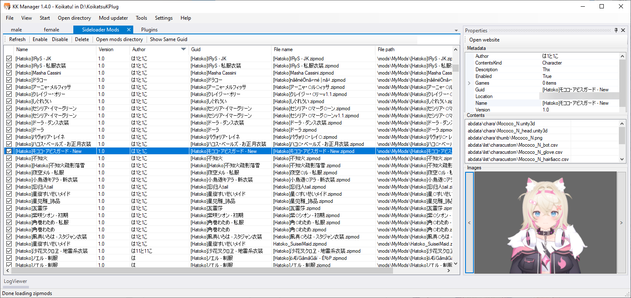This screenshot has height=298, width=631.
Task: Select the Enabled True metadata row
Action: [x=546, y=76]
